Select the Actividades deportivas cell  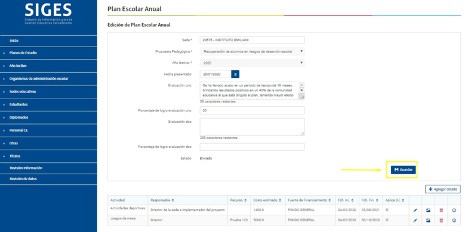pyautogui.click(x=128, y=210)
